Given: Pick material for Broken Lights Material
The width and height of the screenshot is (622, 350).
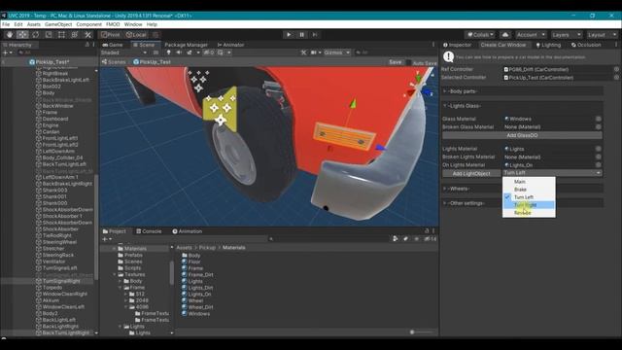Looking at the screenshot, I should (x=599, y=157).
